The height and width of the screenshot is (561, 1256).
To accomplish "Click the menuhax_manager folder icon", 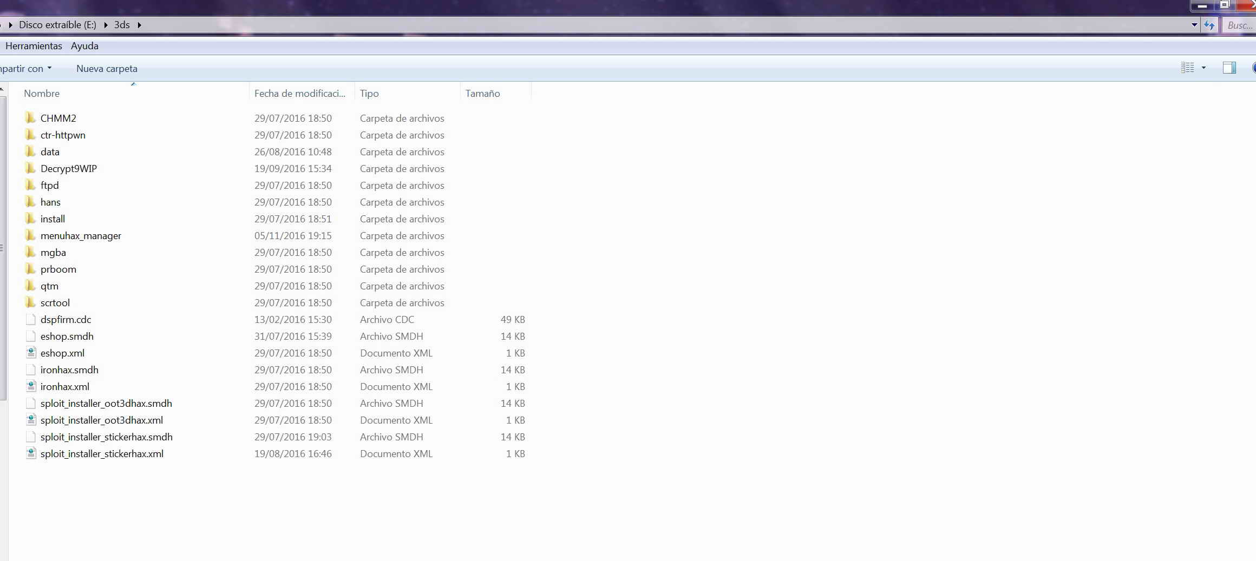I will (x=31, y=235).
